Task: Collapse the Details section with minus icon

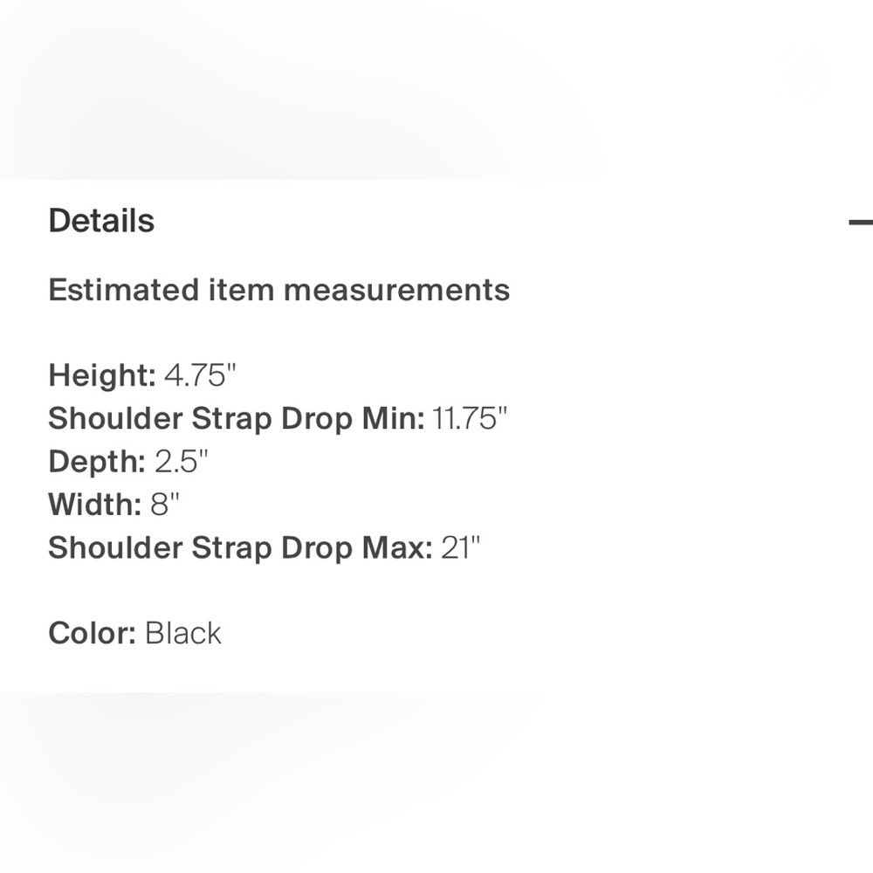Action: coord(861,222)
